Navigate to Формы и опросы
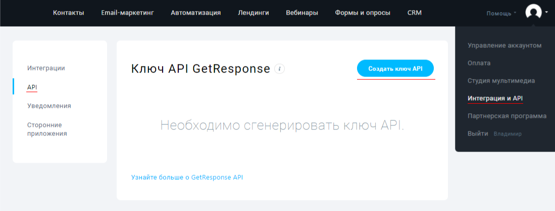The image size is (555, 211). [x=363, y=13]
